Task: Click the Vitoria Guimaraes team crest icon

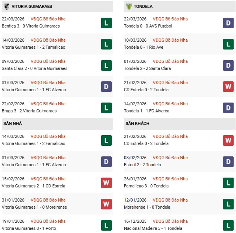Action: (6, 6)
